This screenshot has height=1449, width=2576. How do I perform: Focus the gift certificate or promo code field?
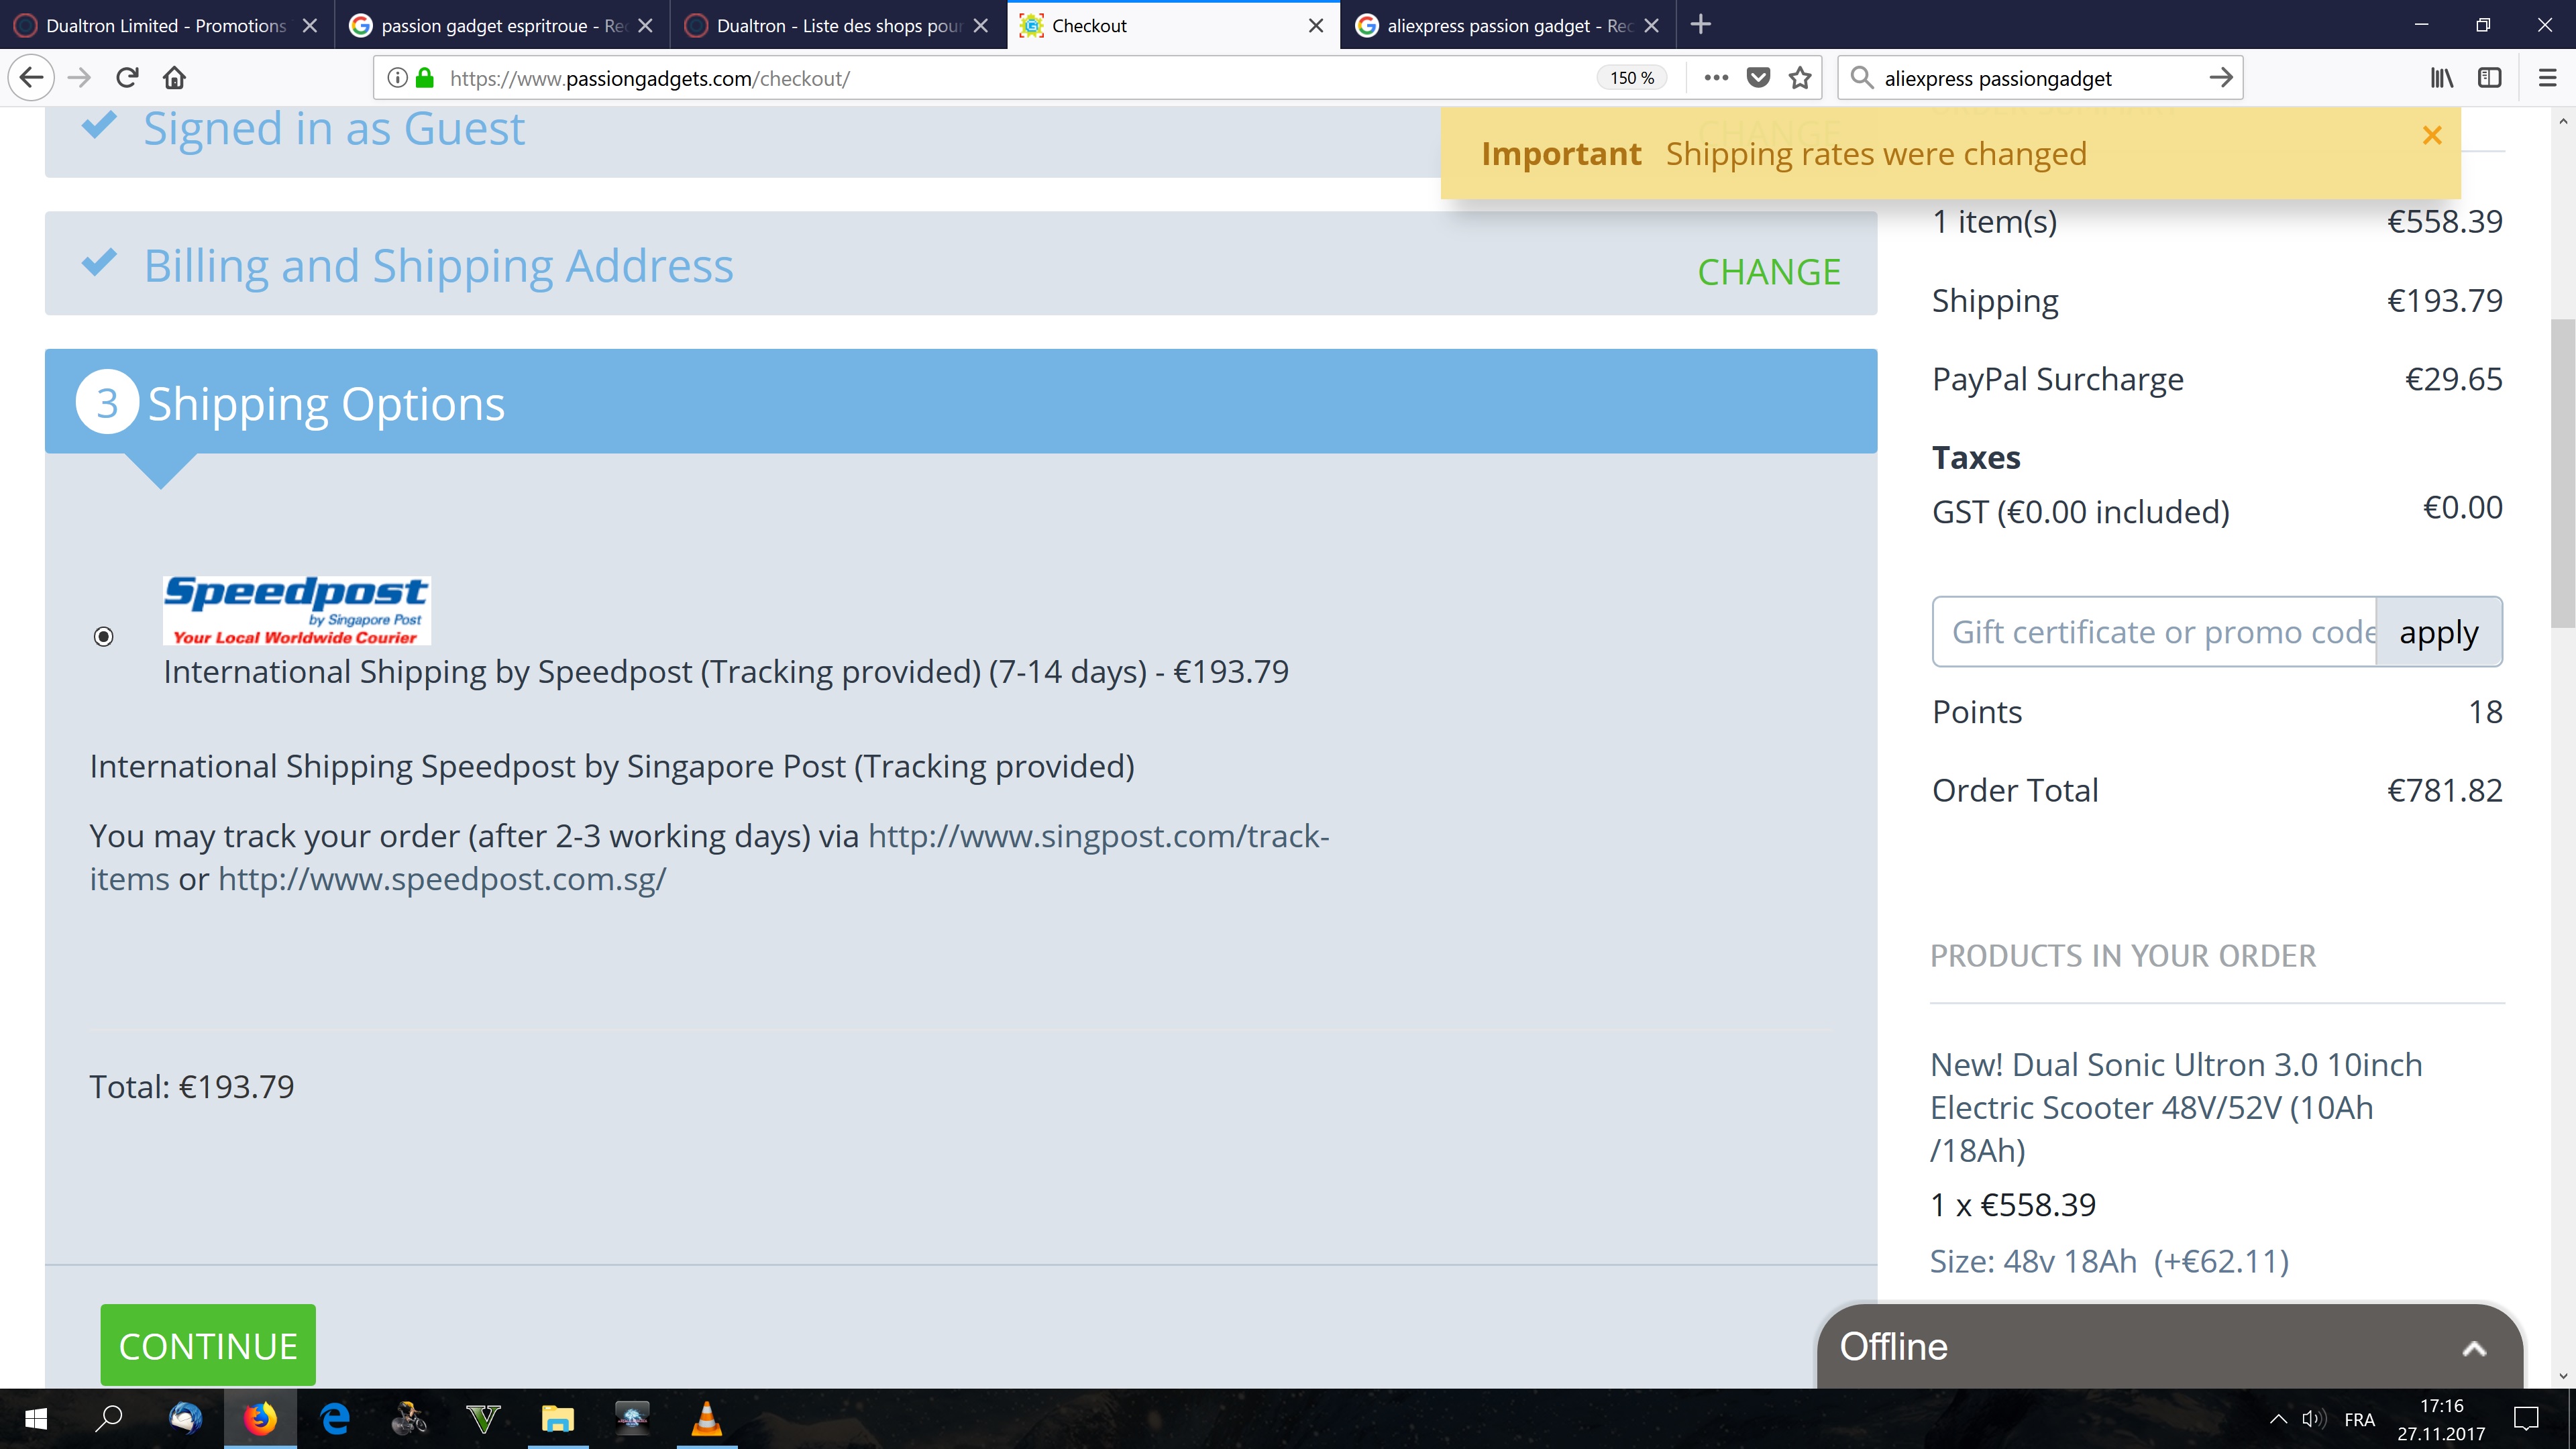point(2155,631)
